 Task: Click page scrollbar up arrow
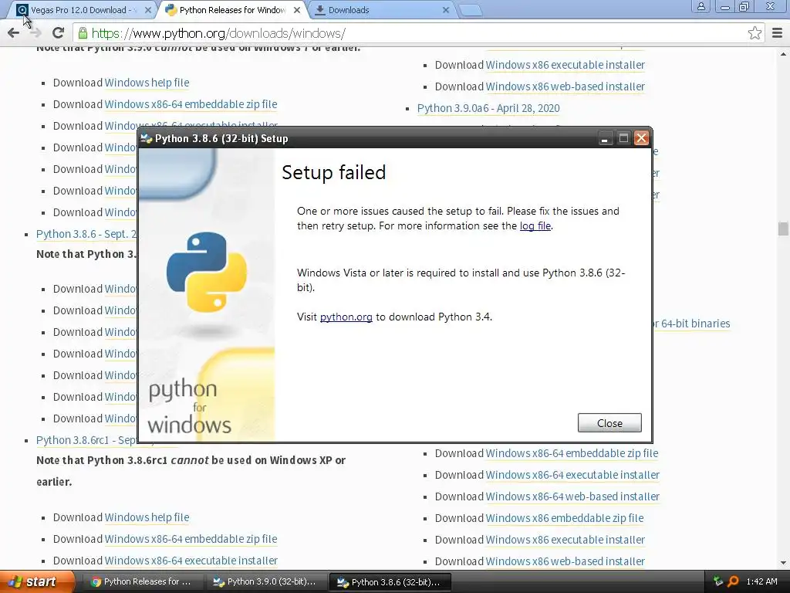coord(783,53)
